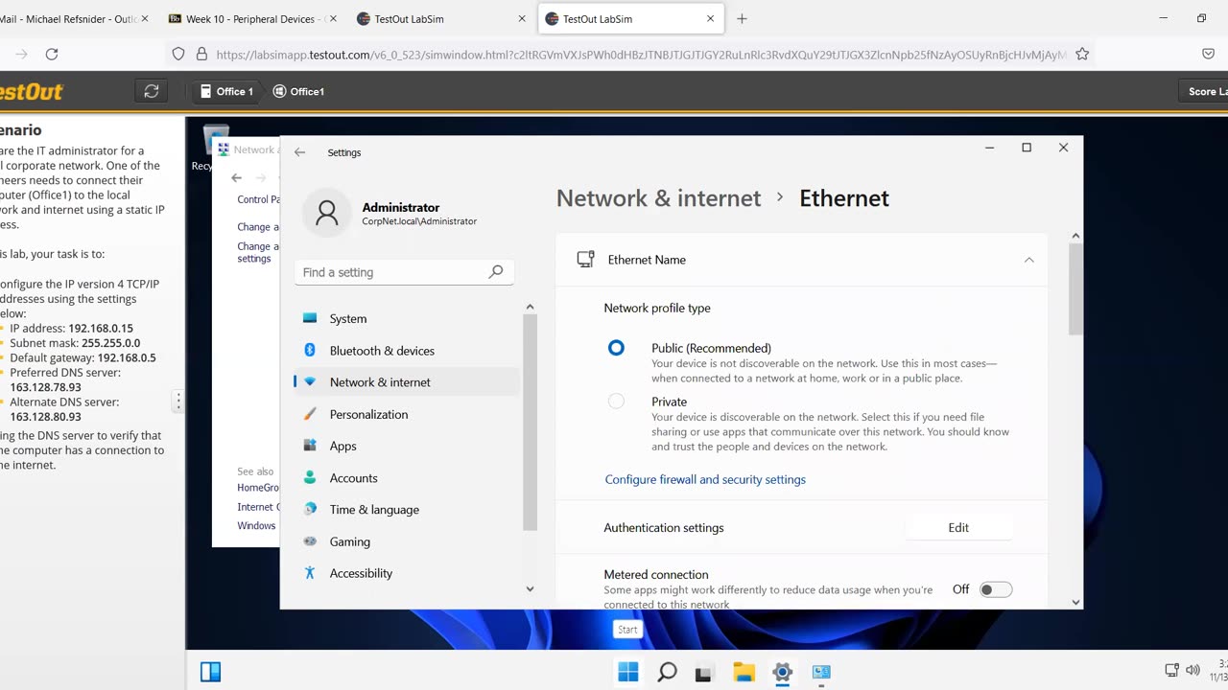Click HomeGroup link in Network window
Screen dimensions: 1228x690
(258, 488)
